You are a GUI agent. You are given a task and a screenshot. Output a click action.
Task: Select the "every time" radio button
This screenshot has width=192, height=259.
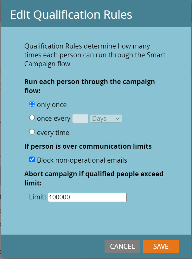point(32,132)
